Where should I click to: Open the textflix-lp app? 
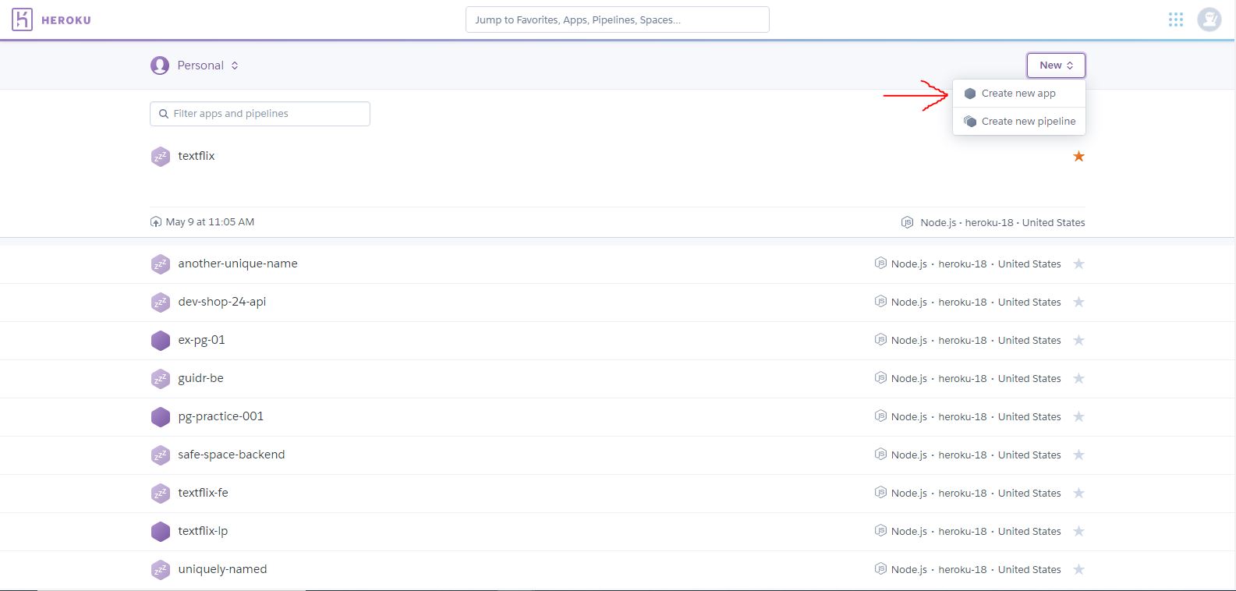coord(203,531)
